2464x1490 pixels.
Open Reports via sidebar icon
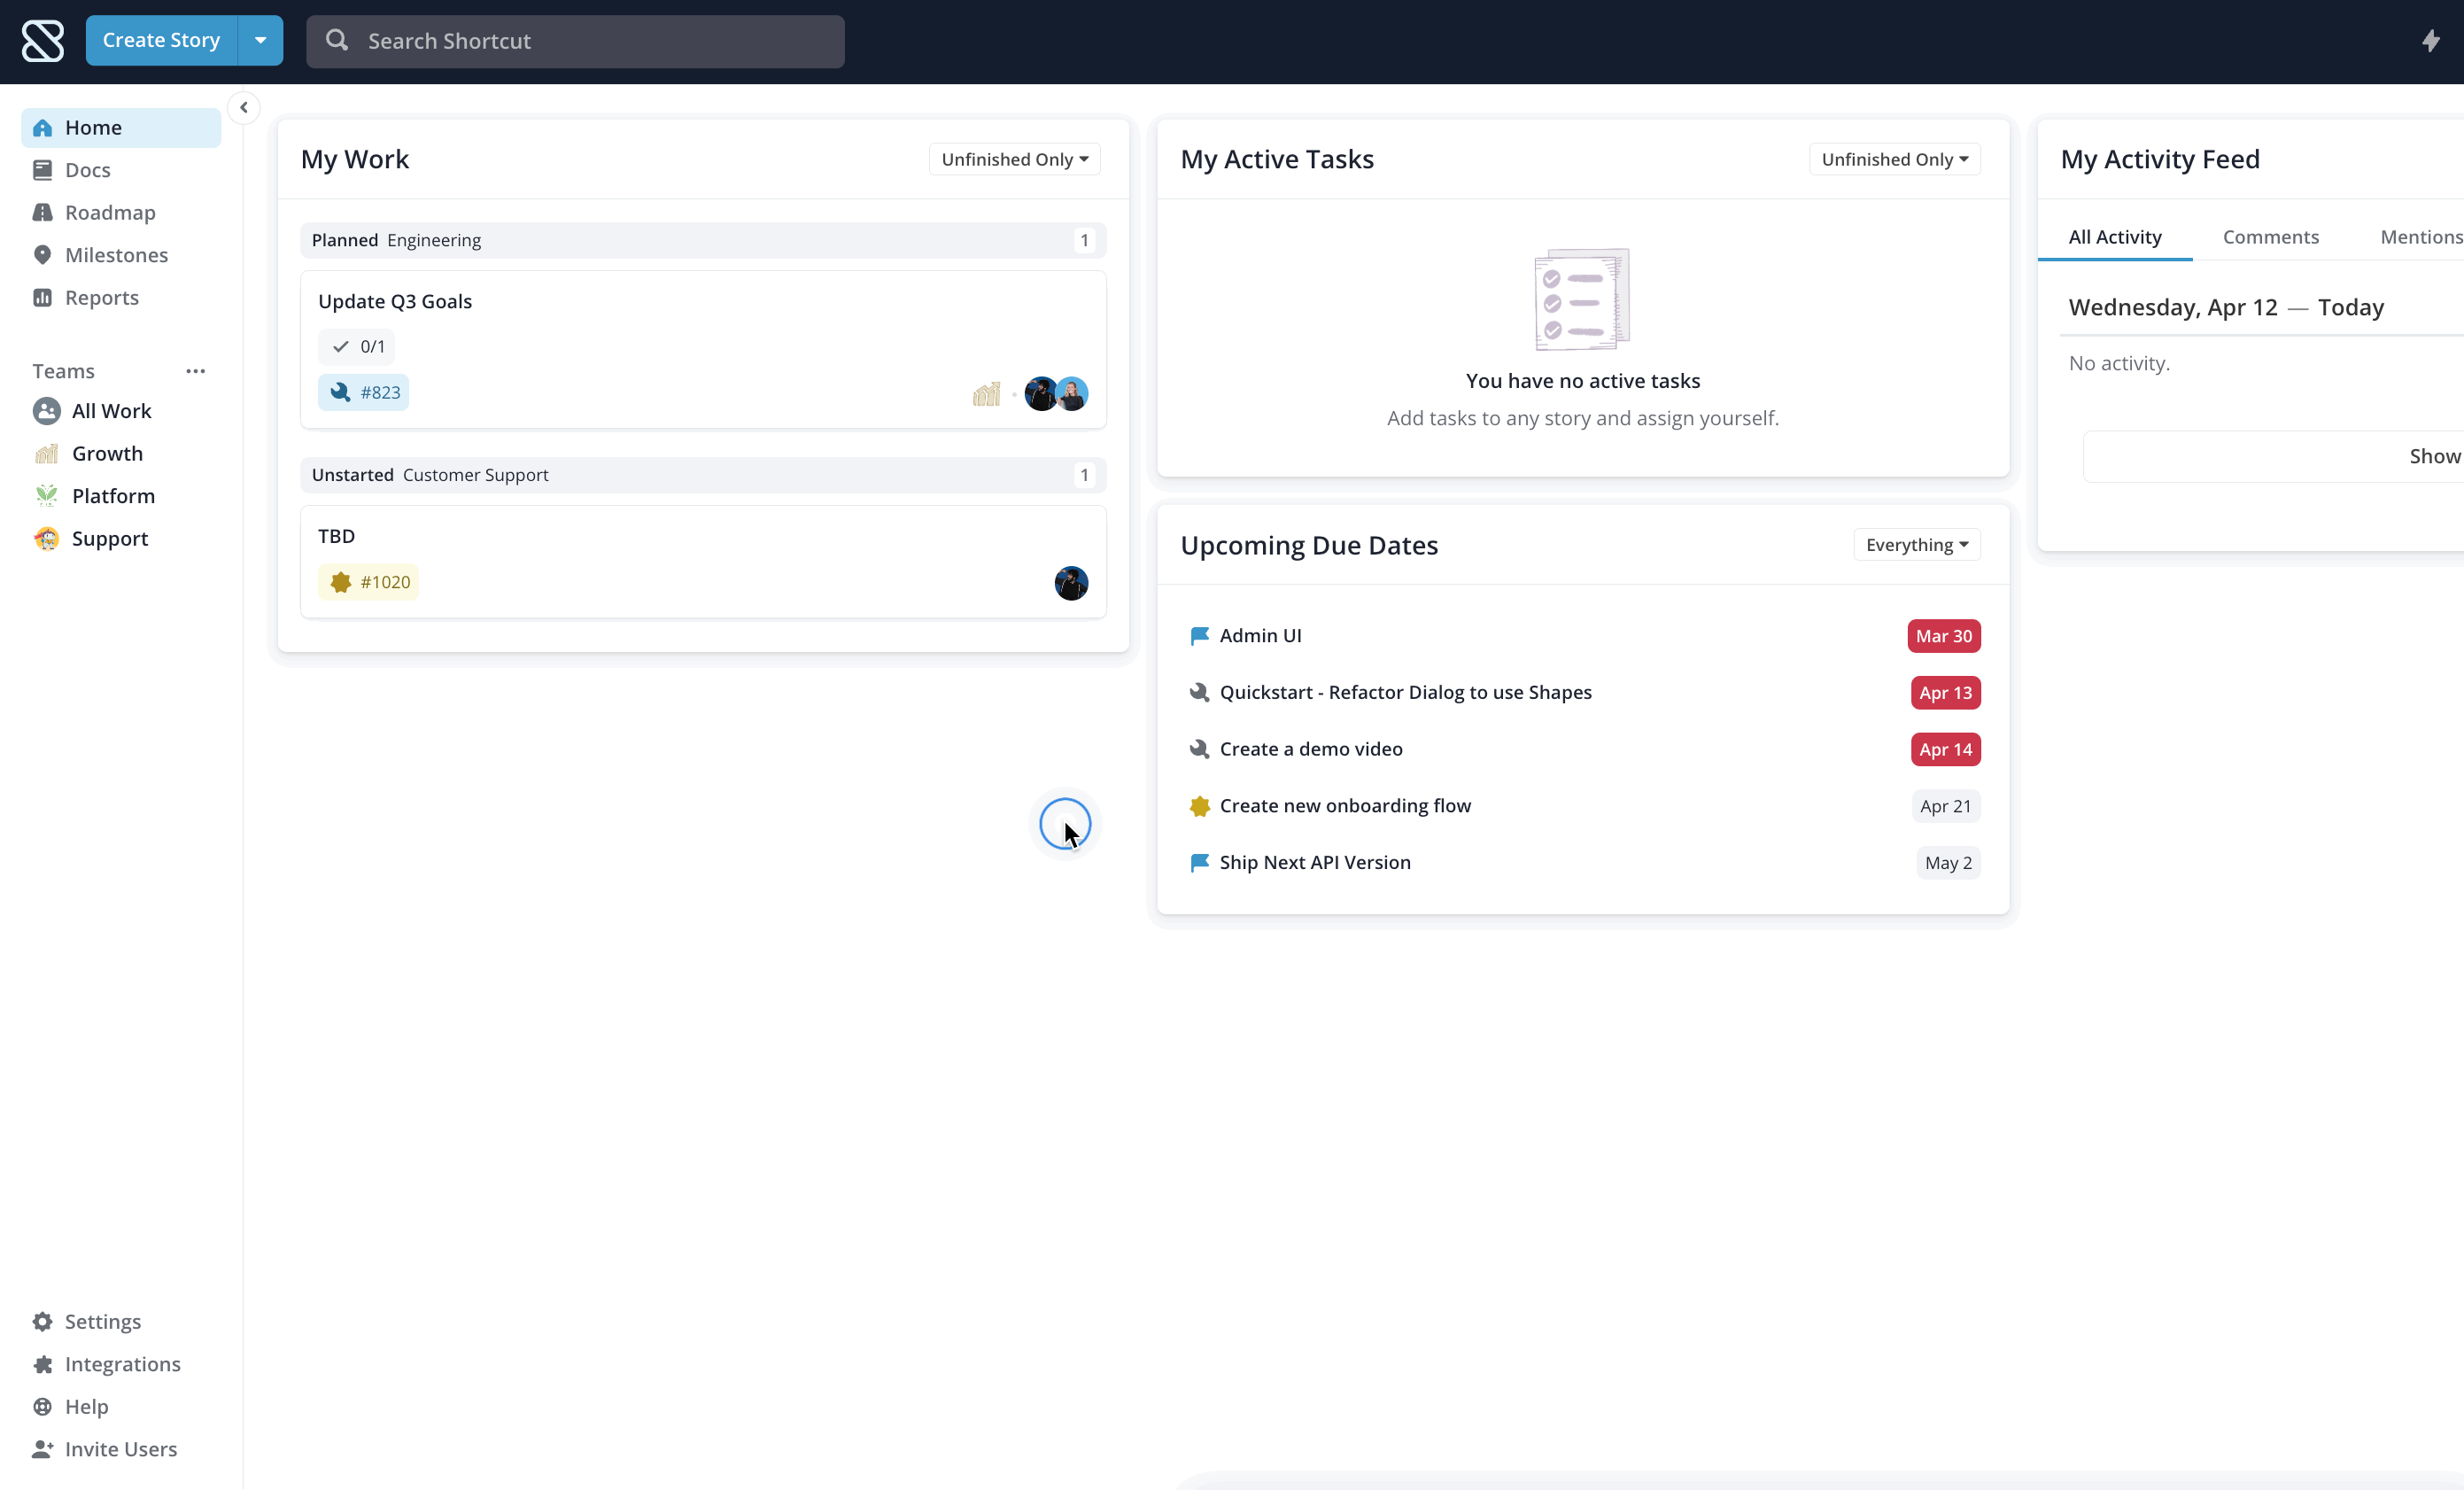(x=43, y=296)
